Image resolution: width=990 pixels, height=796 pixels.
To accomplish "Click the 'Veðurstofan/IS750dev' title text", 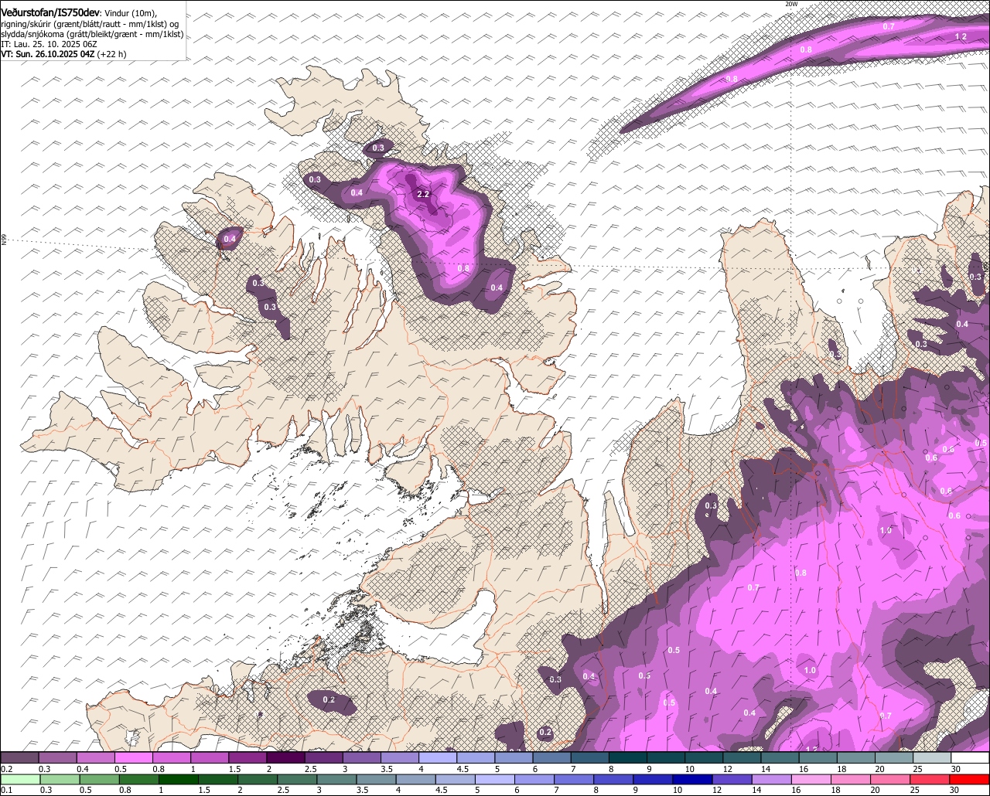I will pyautogui.click(x=50, y=12).
